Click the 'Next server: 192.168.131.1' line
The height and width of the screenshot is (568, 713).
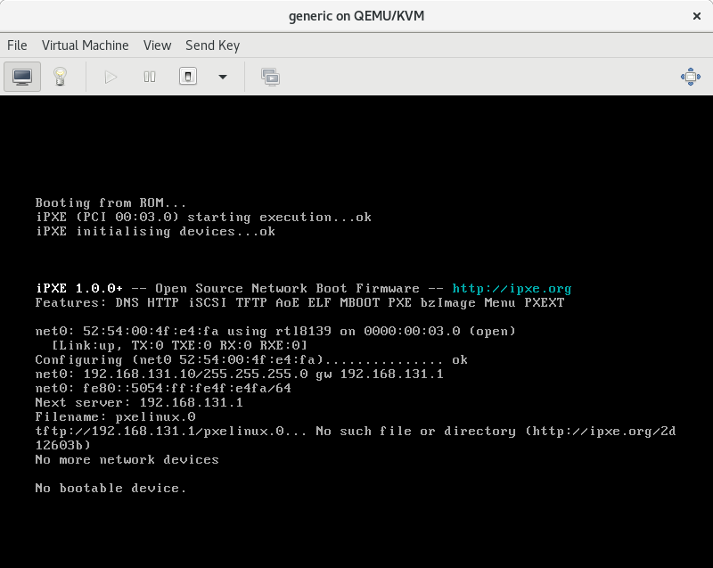click(x=139, y=402)
